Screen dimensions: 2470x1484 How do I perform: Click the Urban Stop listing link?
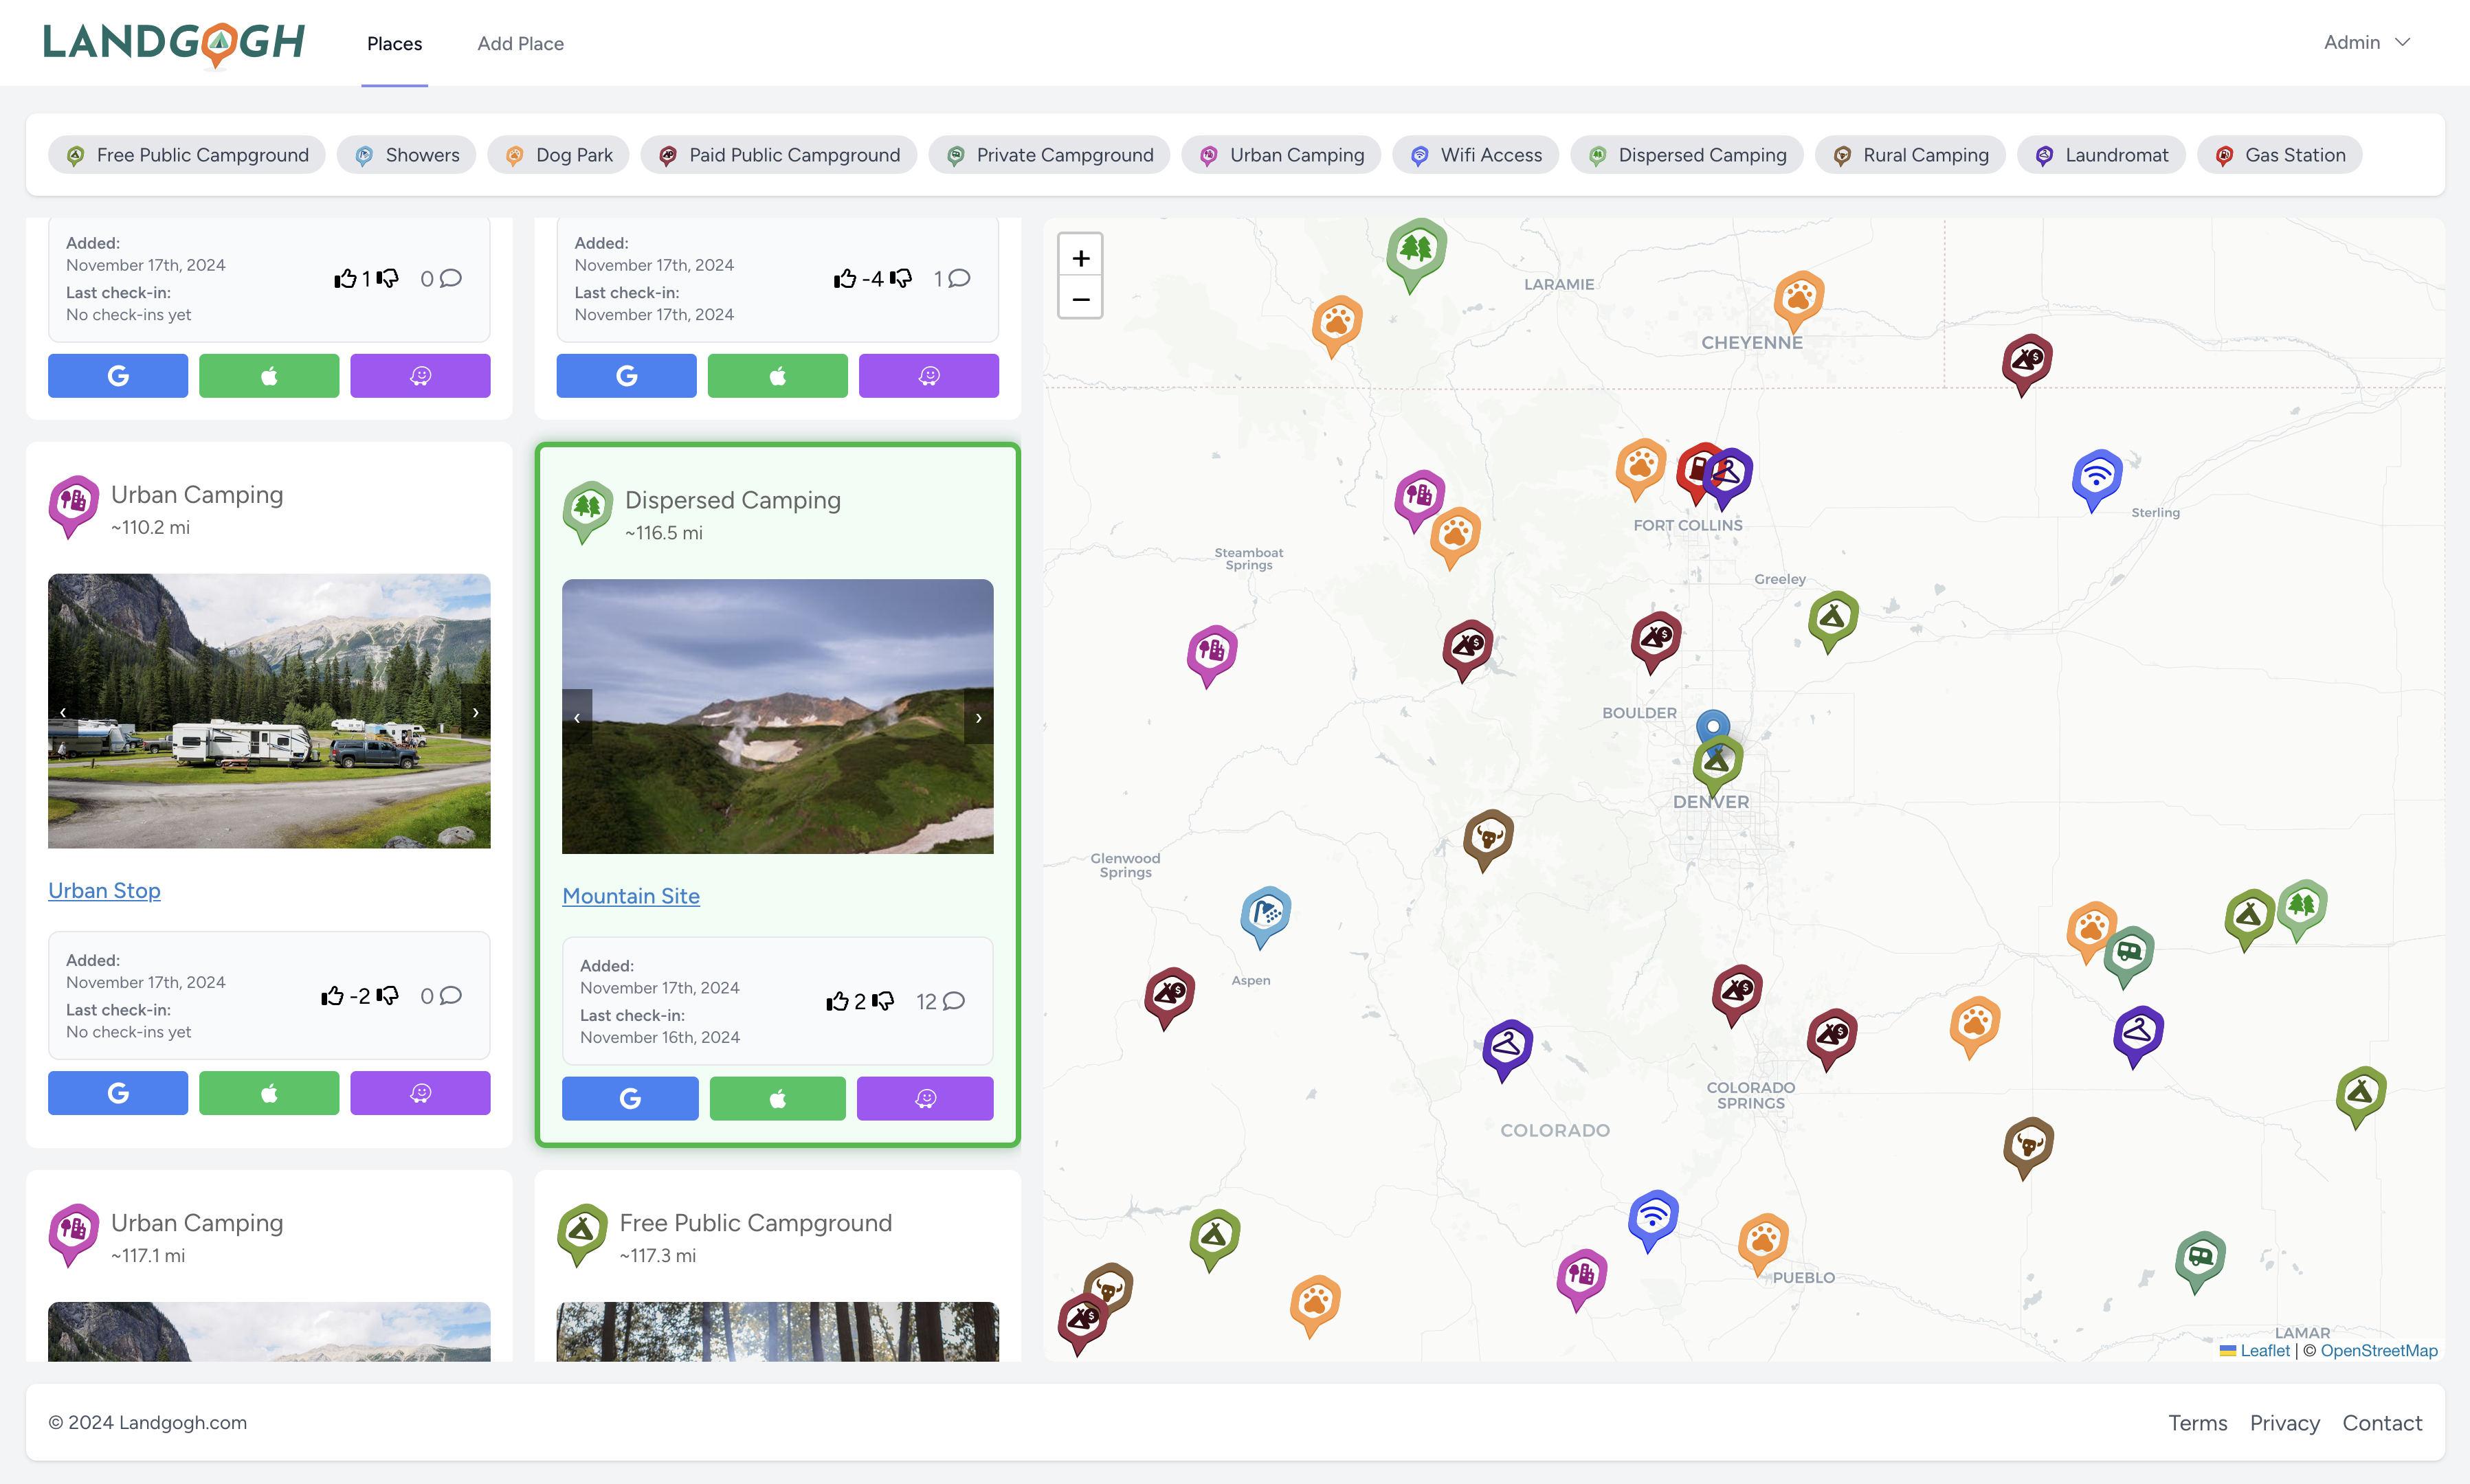(x=104, y=889)
